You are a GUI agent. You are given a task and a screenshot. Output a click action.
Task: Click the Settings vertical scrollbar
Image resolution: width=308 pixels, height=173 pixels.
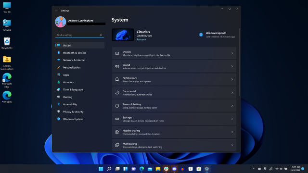coord(240,62)
